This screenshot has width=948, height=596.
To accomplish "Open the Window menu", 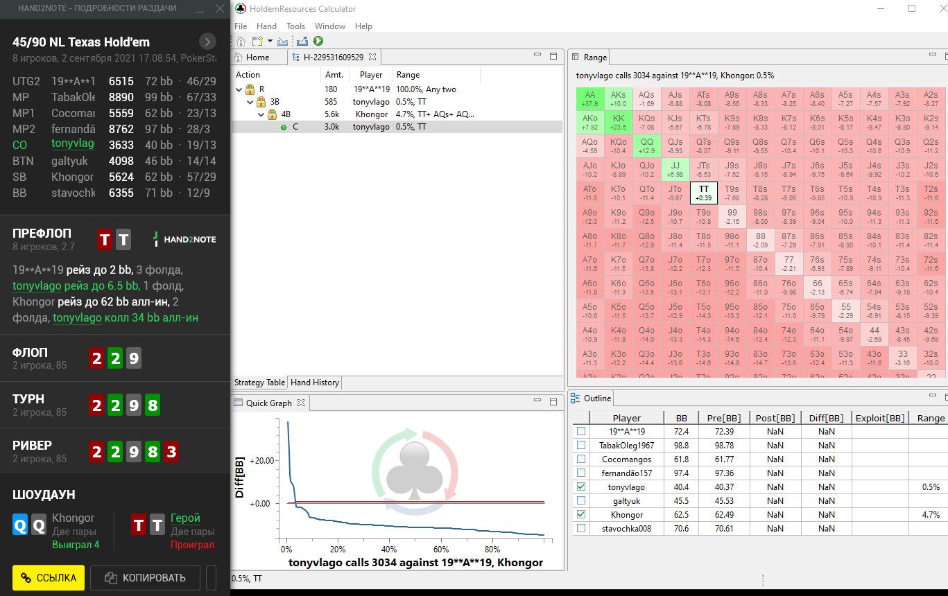I will [330, 26].
